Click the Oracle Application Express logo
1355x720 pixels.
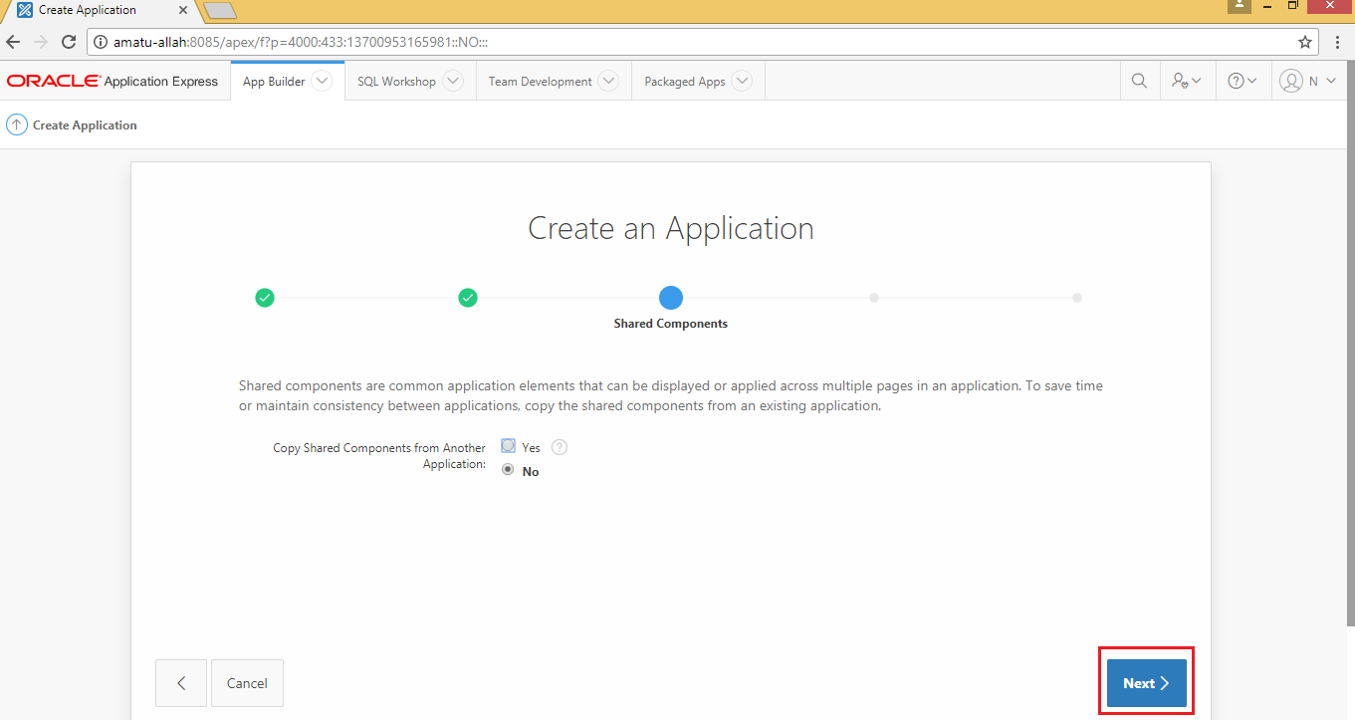(53, 81)
